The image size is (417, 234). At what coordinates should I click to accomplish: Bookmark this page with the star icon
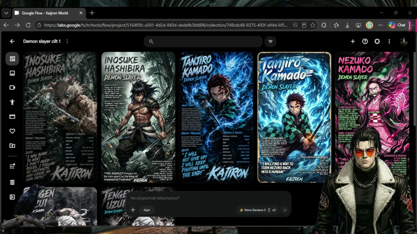tap(313, 25)
